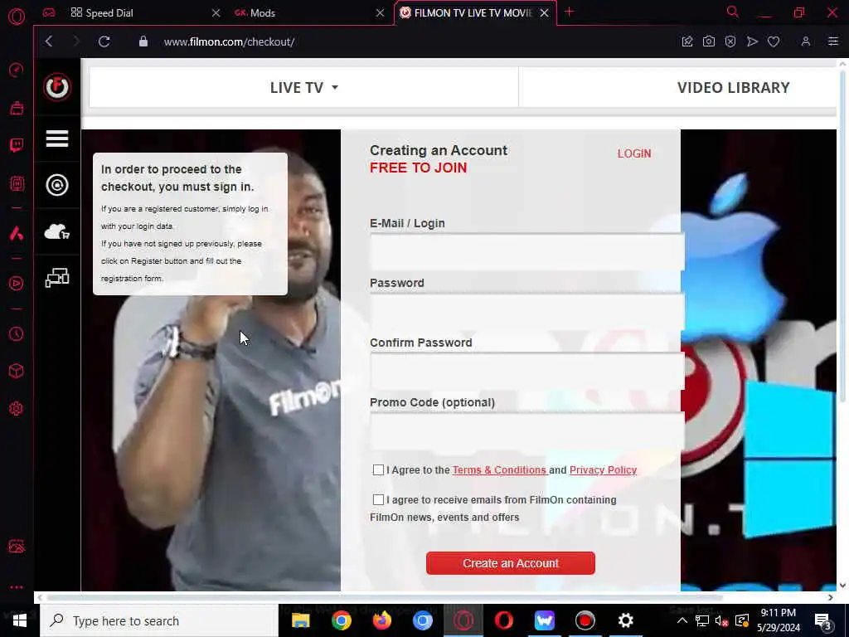Take a snapshot with camera icon
This screenshot has width=849, height=637.
[x=708, y=41]
